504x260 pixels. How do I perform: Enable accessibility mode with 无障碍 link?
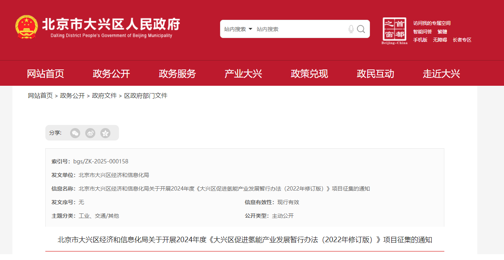tap(440, 40)
